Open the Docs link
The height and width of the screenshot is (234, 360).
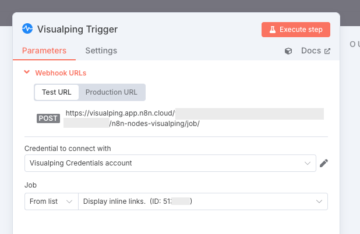311,51
